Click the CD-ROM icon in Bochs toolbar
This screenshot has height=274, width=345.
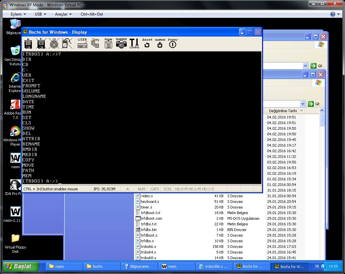[54, 43]
